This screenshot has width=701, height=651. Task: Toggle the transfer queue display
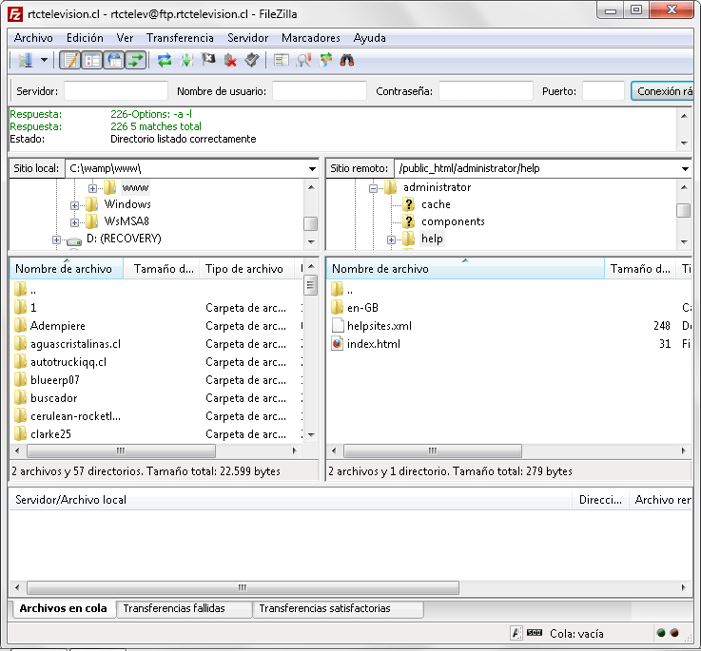coord(136,60)
